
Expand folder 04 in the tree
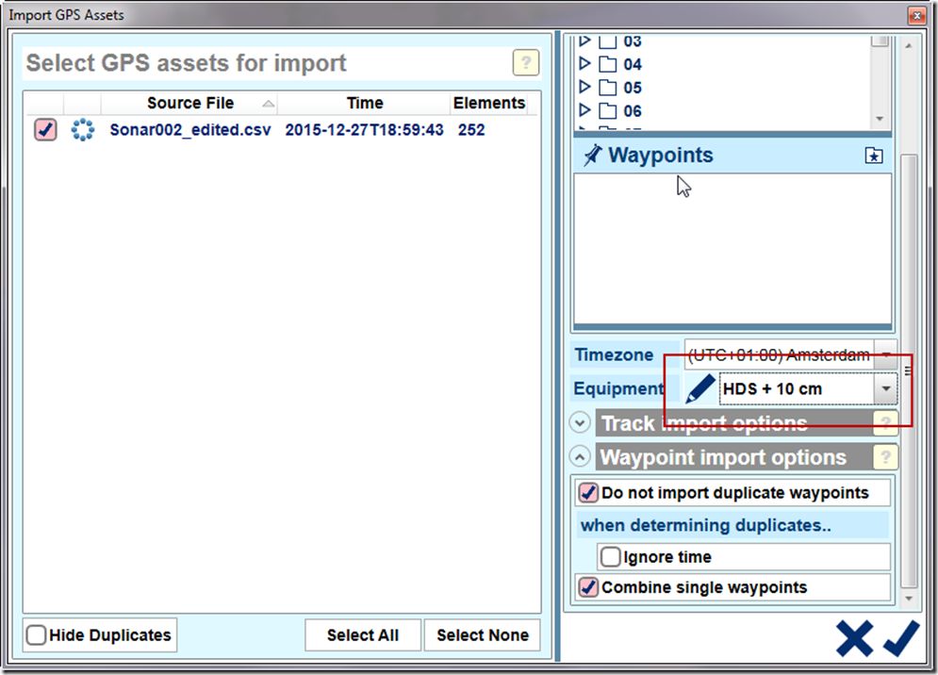click(x=584, y=64)
